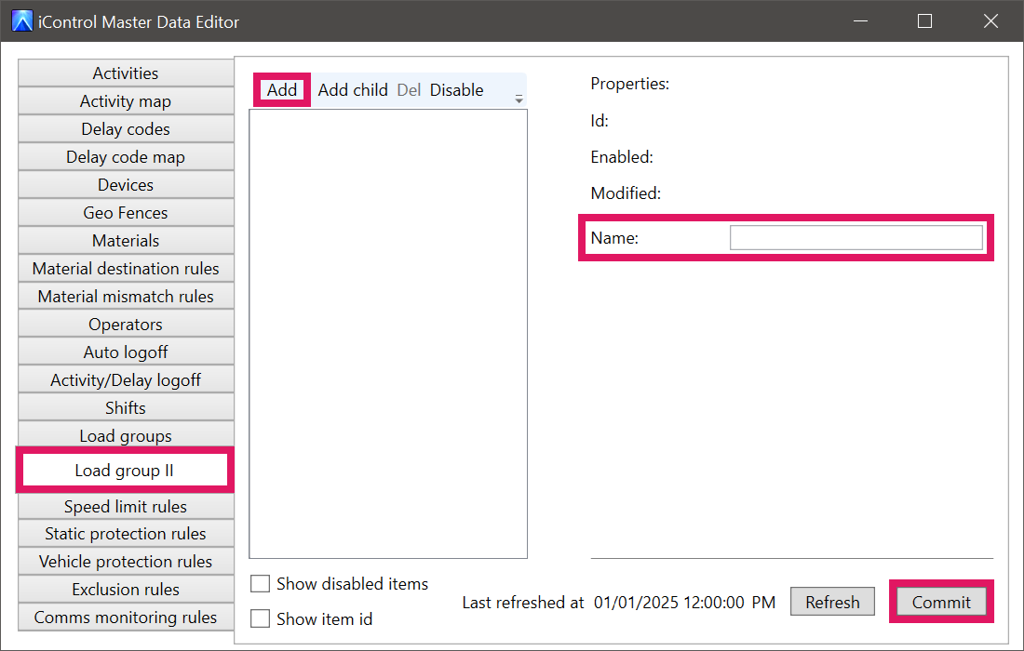1024x651 pixels.
Task: Select Activity/Delay logoff
Action: point(126,380)
